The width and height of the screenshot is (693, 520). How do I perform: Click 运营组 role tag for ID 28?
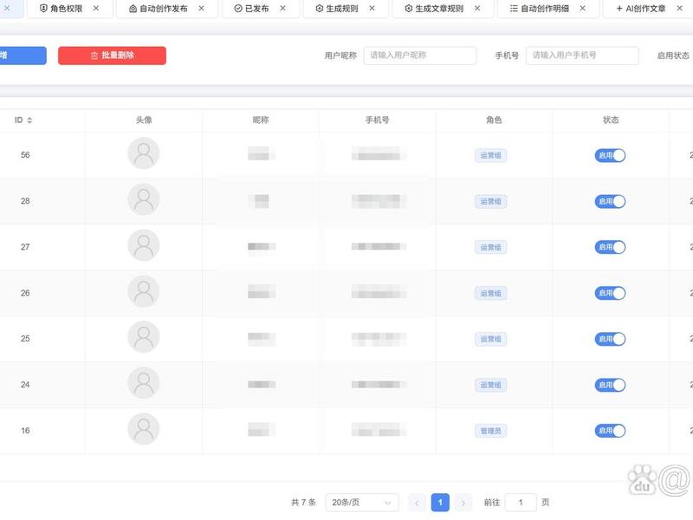tap(490, 202)
